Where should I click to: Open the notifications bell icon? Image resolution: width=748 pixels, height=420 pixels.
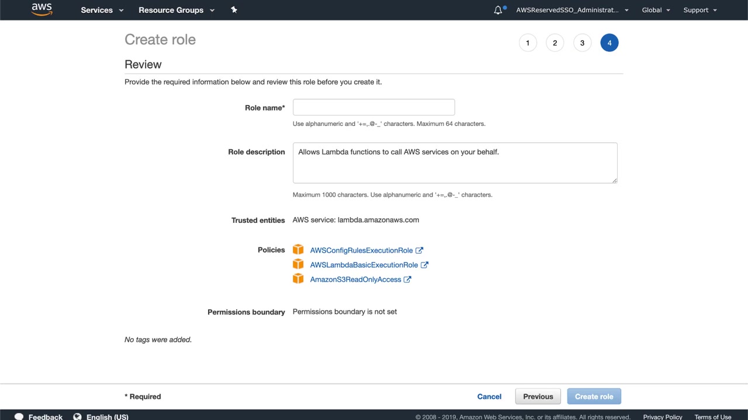point(498,10)
